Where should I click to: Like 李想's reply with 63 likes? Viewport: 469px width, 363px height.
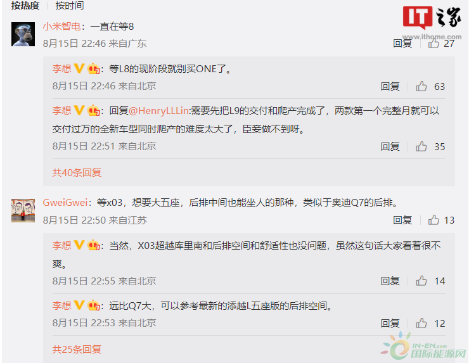point(421,86)
